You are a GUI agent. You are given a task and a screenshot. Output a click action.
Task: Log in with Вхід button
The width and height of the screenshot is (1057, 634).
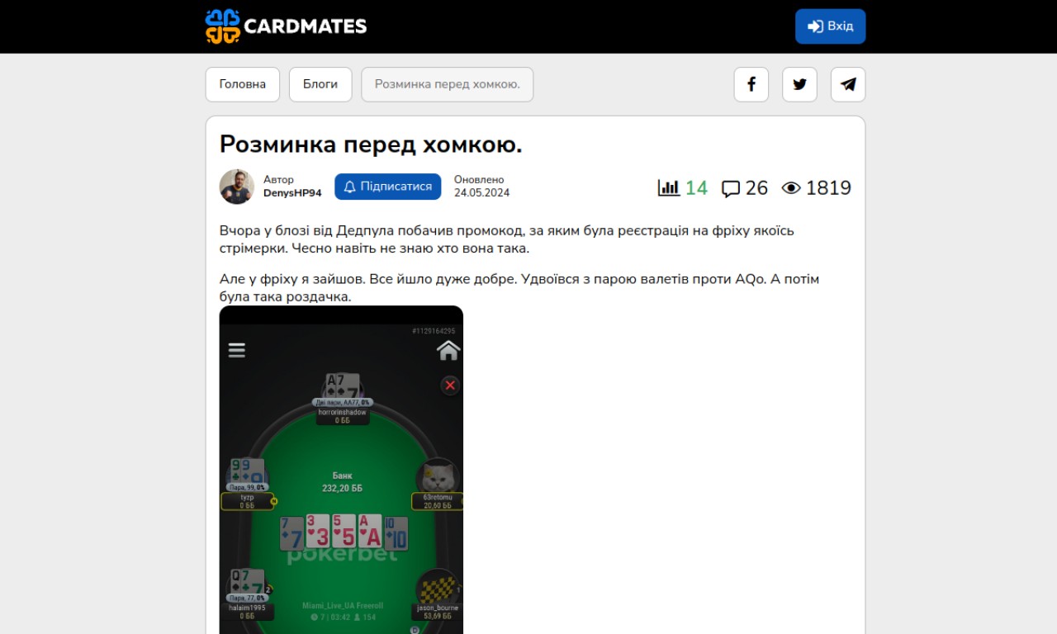(x=831, y=26)
